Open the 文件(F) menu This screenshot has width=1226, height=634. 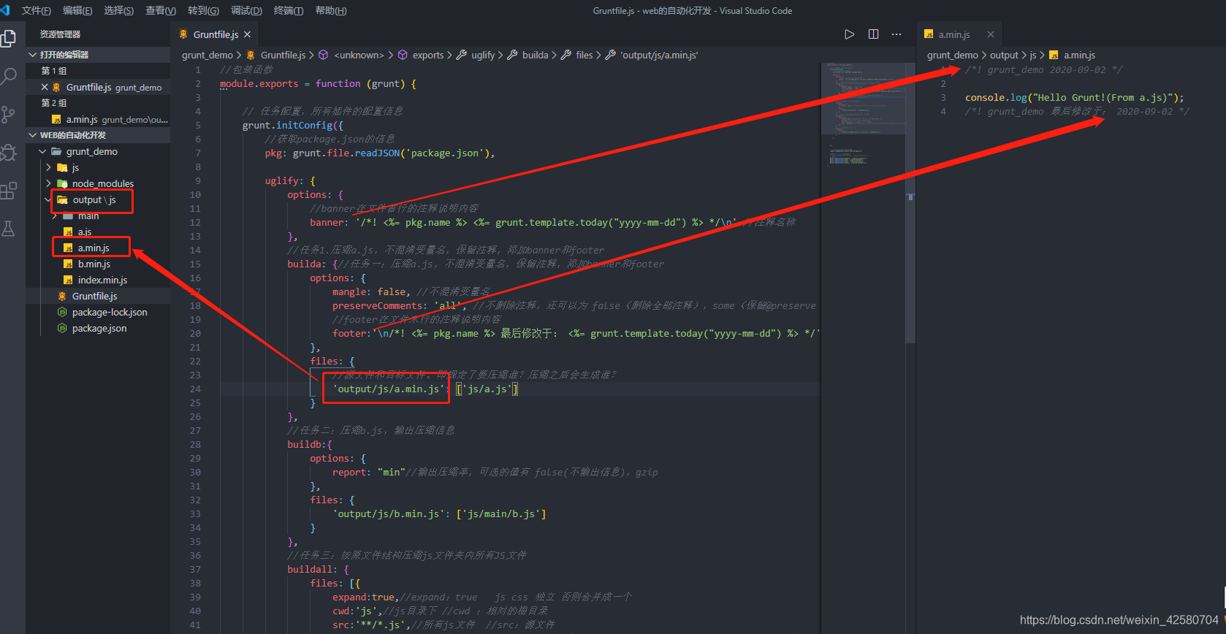[x=37, y=10]
